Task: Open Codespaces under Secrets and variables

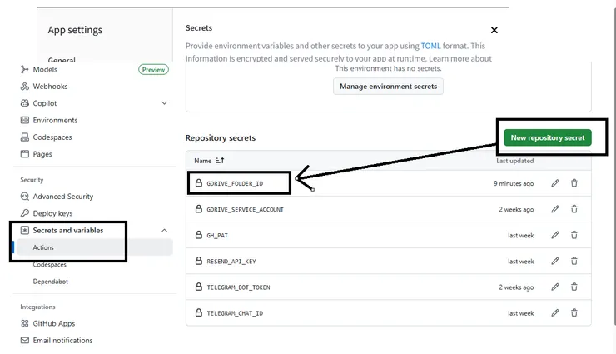Action: click(50, 264)
